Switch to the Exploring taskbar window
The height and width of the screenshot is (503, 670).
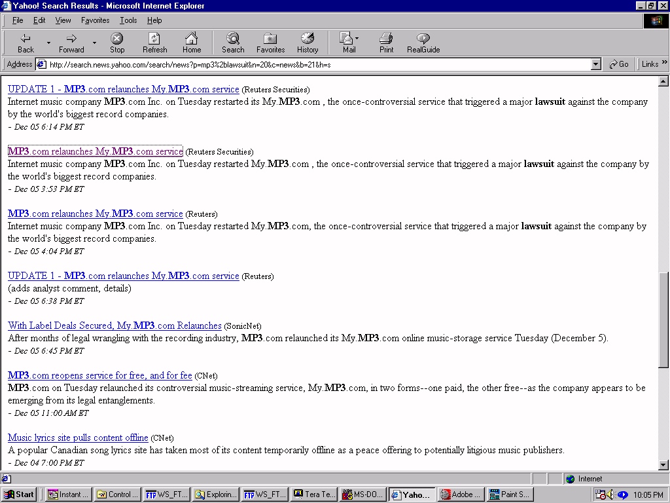coord(215,495)
